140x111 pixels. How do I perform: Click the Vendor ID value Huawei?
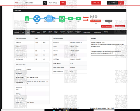point(29,69)
